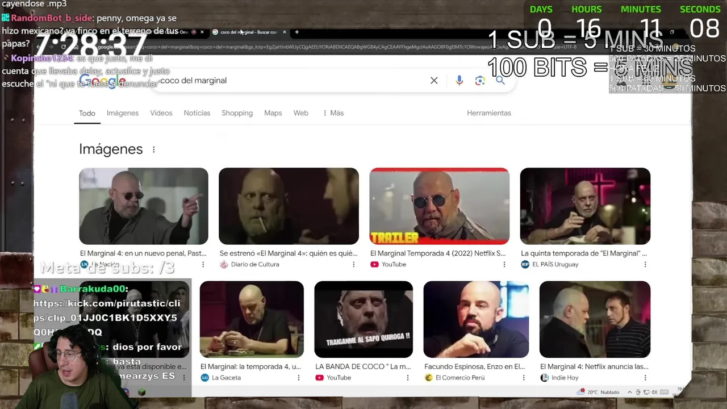This screenshot has height=409, width=727.
Task: Open the weather widget showing 20°C Nublado
Action: 599,392
